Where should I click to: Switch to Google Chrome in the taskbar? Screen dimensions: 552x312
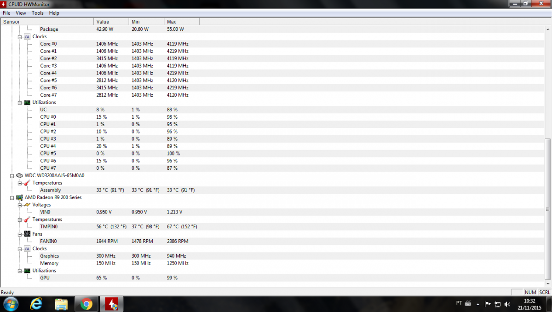point(86,304)
